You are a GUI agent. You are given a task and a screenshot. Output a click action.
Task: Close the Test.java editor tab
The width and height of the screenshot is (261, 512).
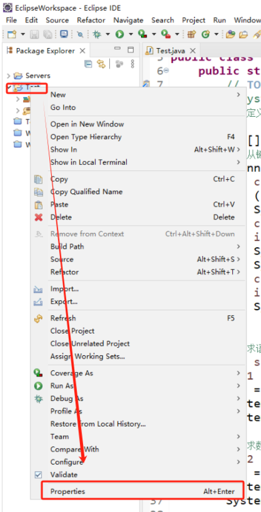[193, 51]
